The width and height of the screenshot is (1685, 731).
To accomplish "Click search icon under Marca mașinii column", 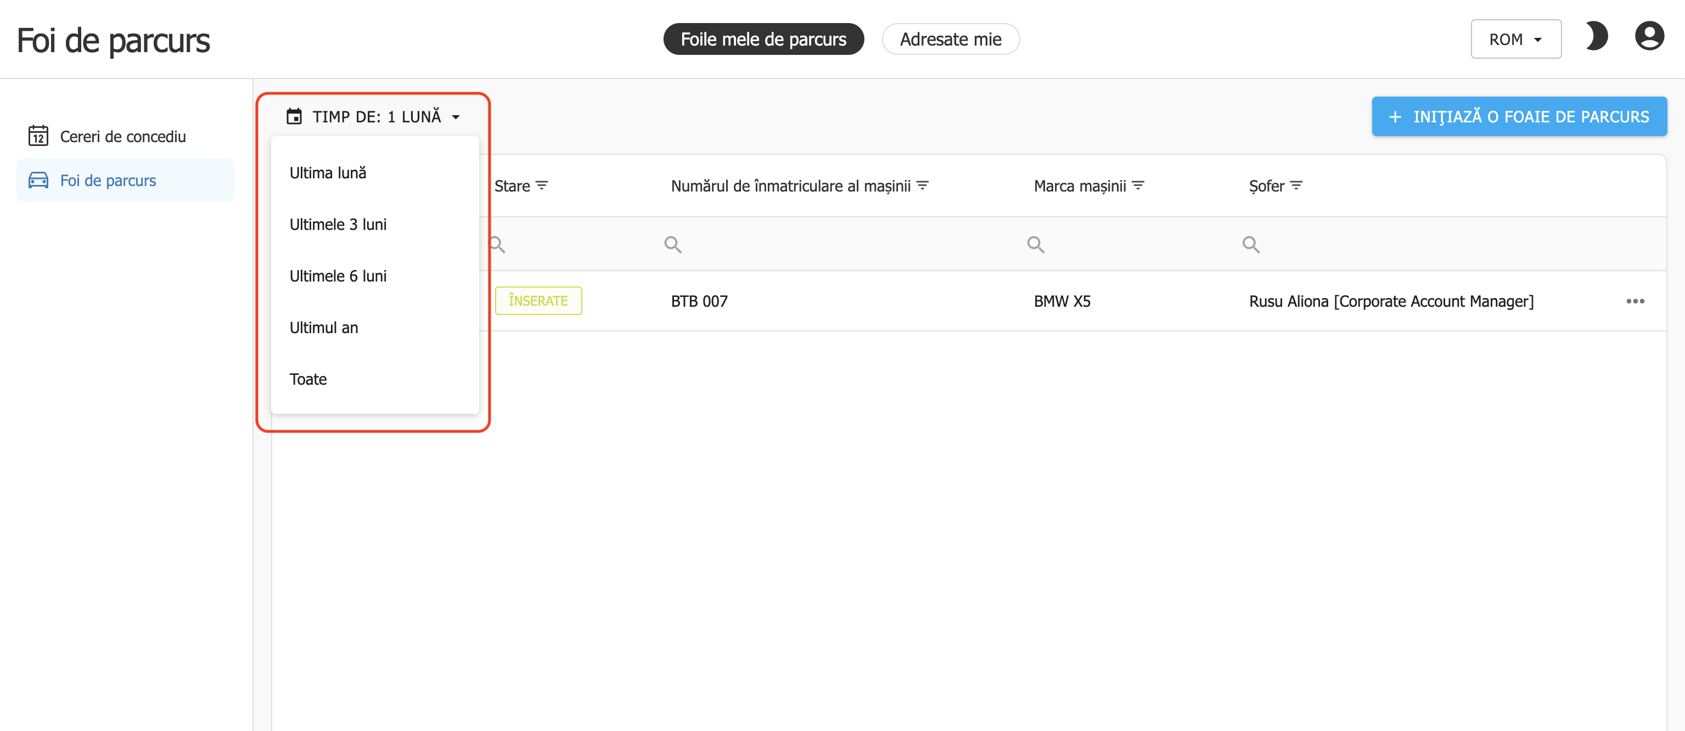I will tap(1036, 245).
